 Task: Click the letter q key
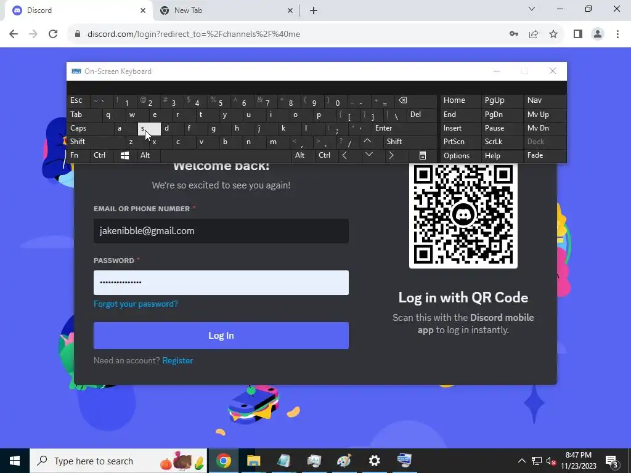[x=114, y=115]
